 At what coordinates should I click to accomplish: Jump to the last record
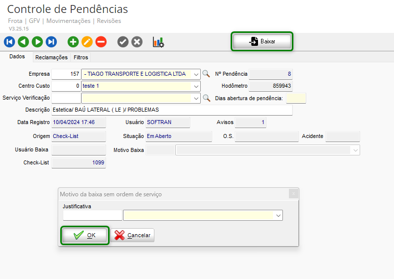click(x=51, y=42)
